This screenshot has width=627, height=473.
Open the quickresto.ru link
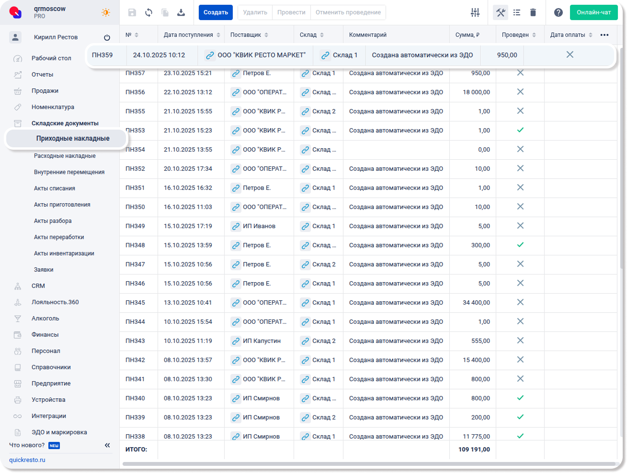tap(27, 460)
